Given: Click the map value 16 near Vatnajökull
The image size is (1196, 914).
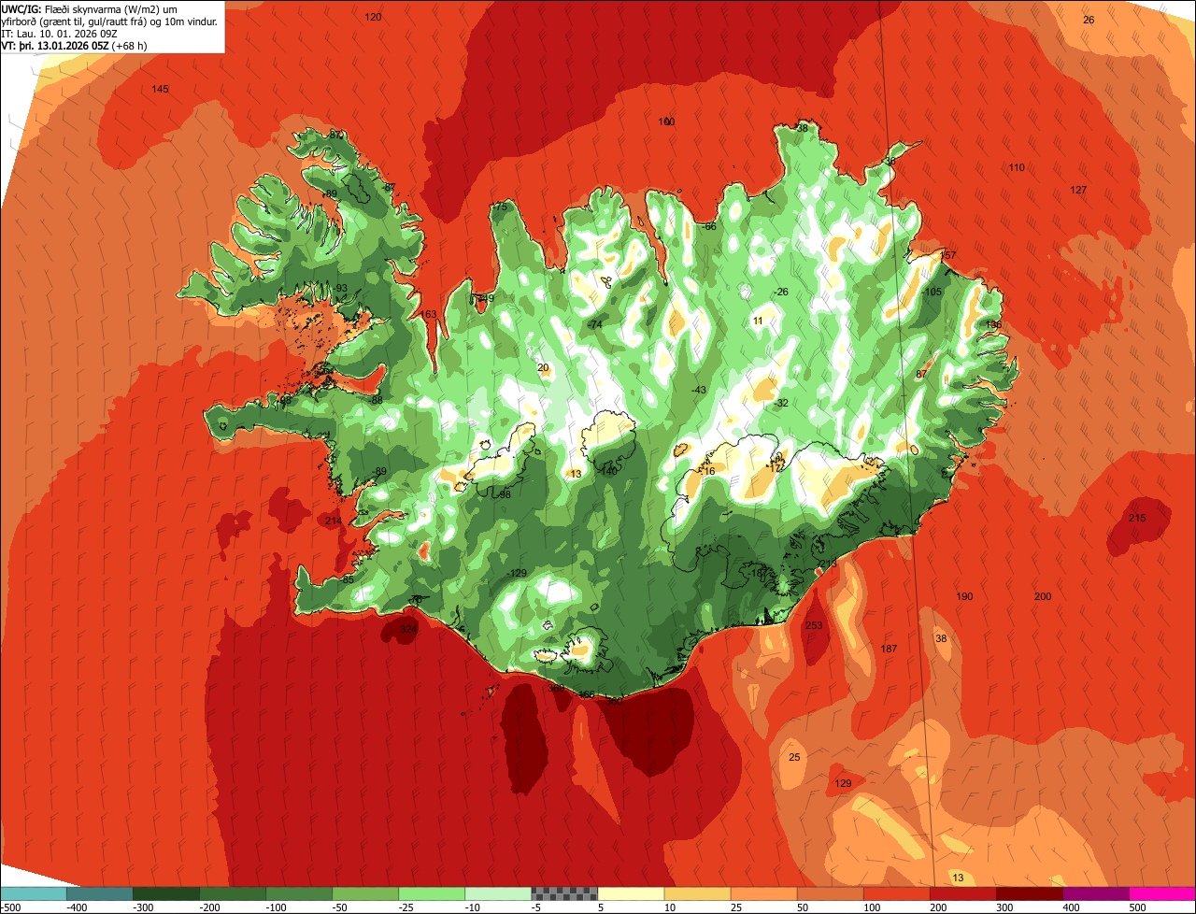Looking at the screenshot, I should point(709,471).
